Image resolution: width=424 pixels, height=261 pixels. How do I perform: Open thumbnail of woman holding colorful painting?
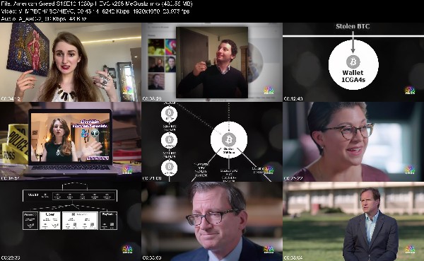point(71,62)
